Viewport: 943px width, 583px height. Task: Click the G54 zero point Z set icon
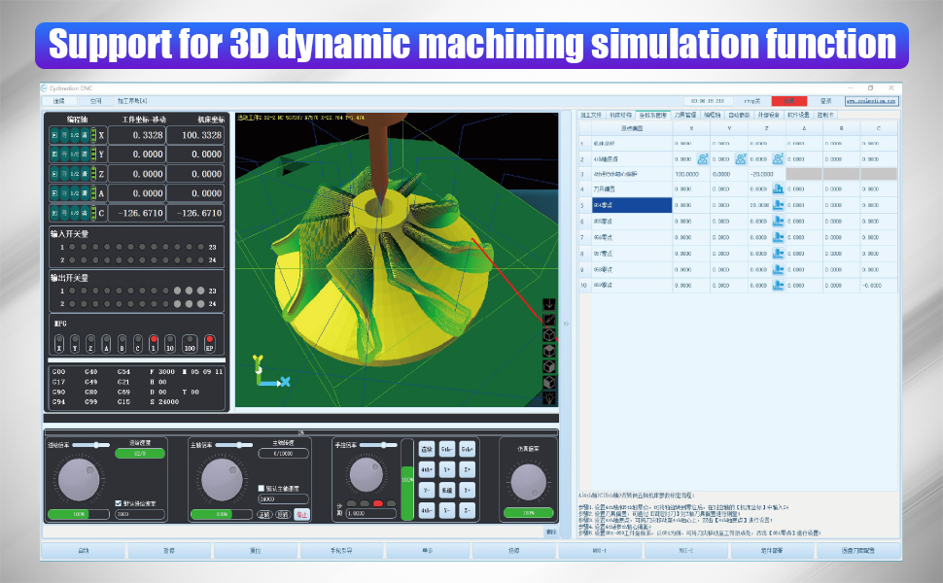[x=779, y=205]
